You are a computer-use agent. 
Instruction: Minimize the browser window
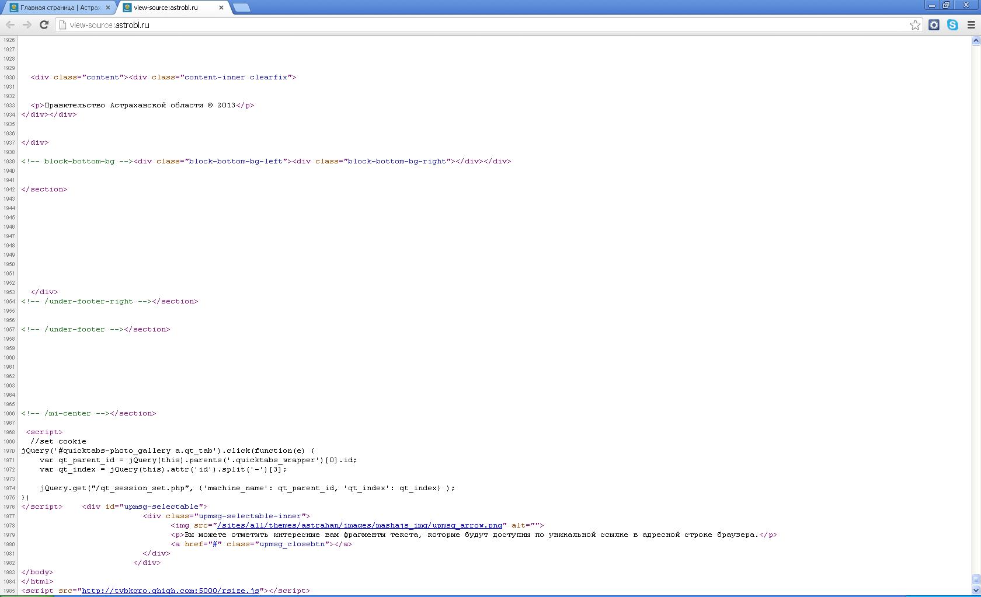tap(931, 5)
